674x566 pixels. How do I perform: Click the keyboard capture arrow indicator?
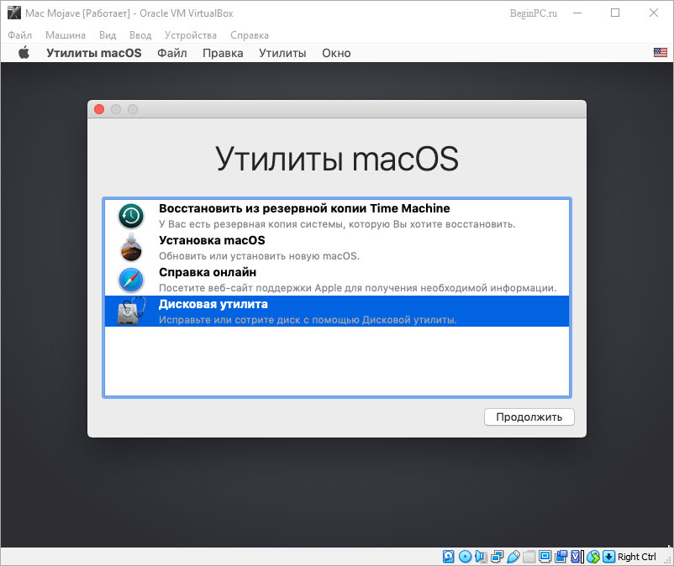tap(608, 557)
